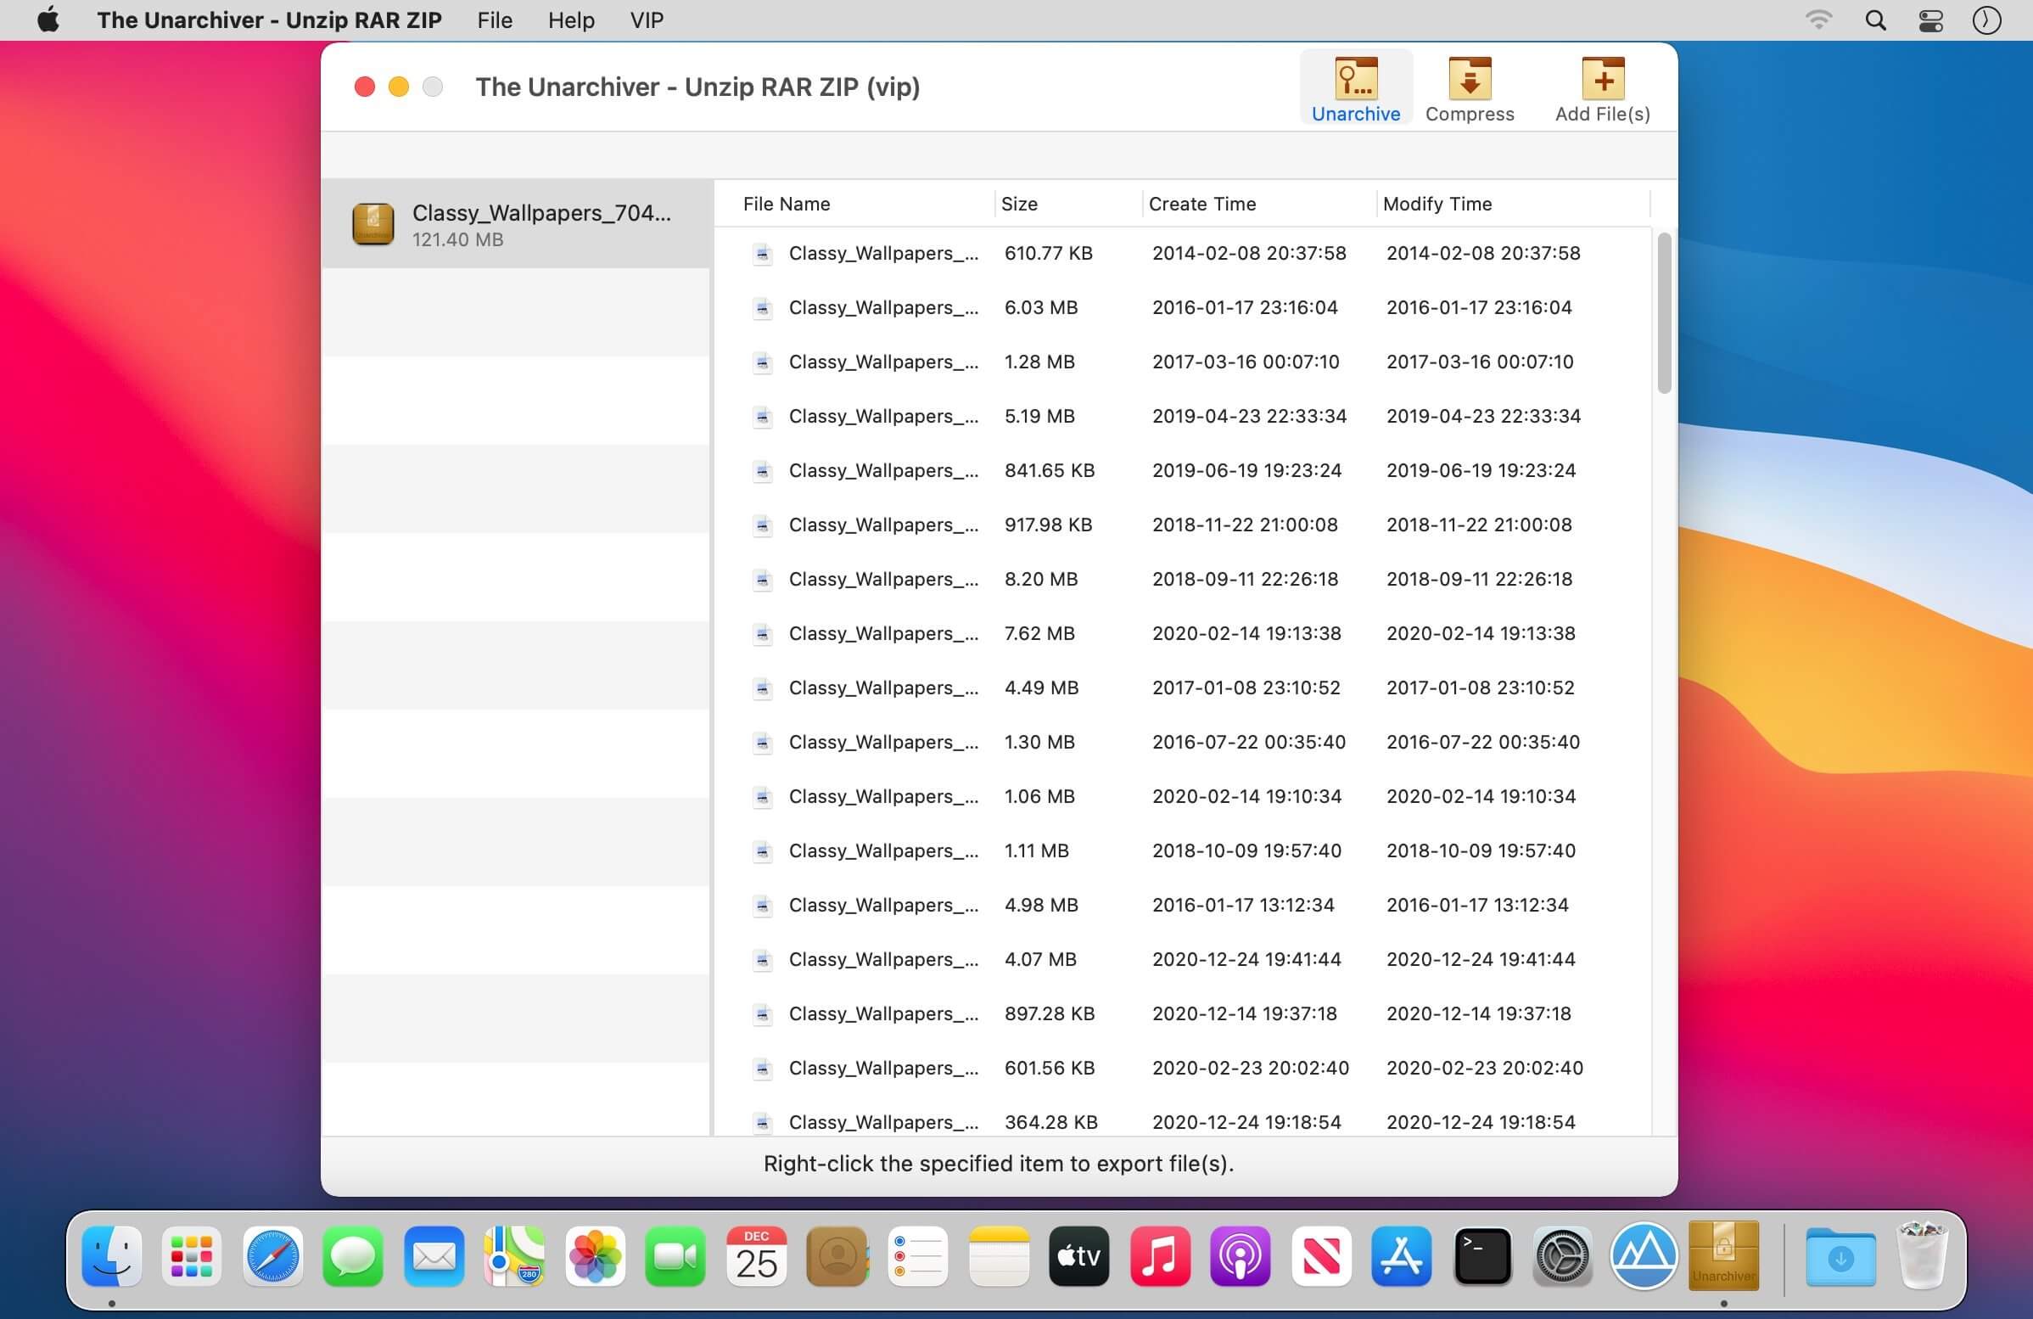The width and height of the screenshot is (2033, 1319).
Task: Click file icon of the 364.28 KB row
Action: tap(762, 1123)
